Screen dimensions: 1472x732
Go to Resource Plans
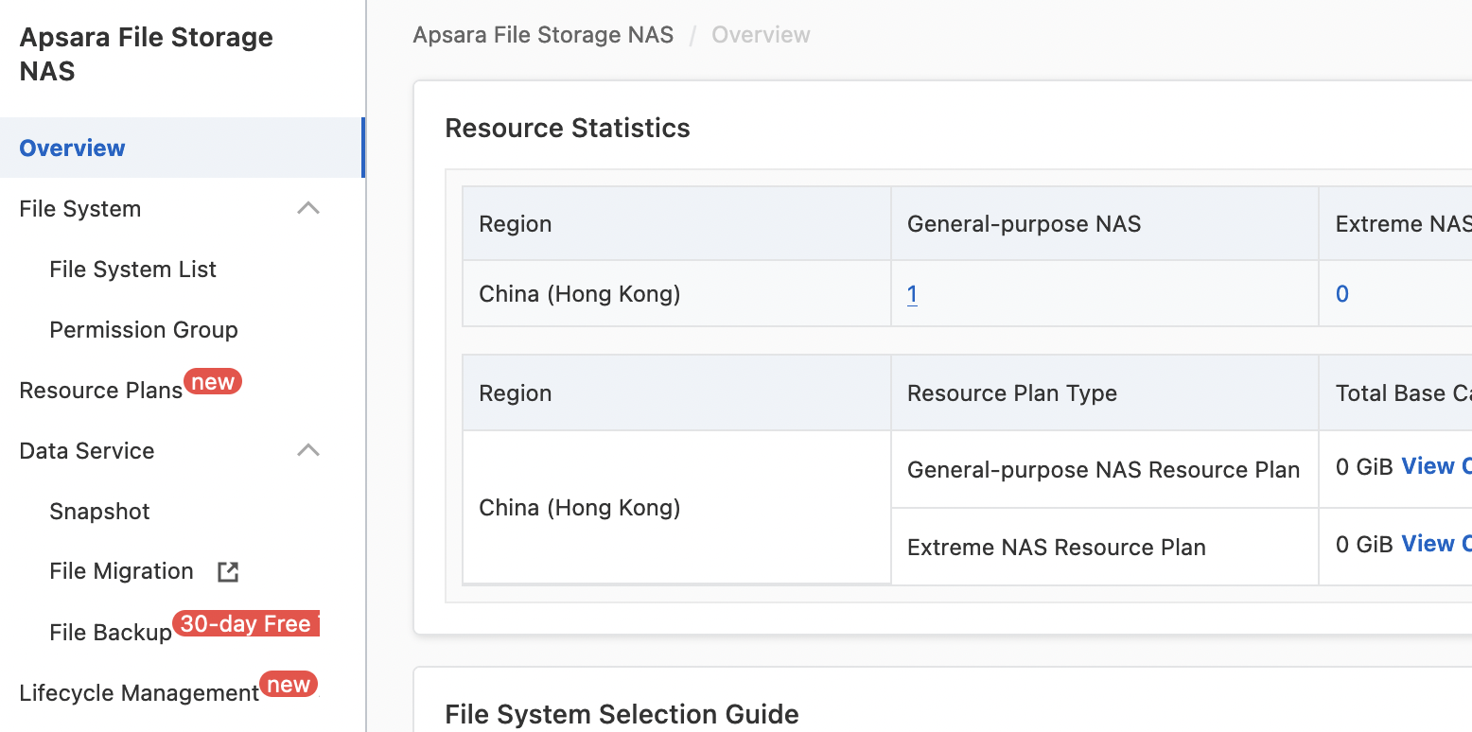tap(101, 391)
